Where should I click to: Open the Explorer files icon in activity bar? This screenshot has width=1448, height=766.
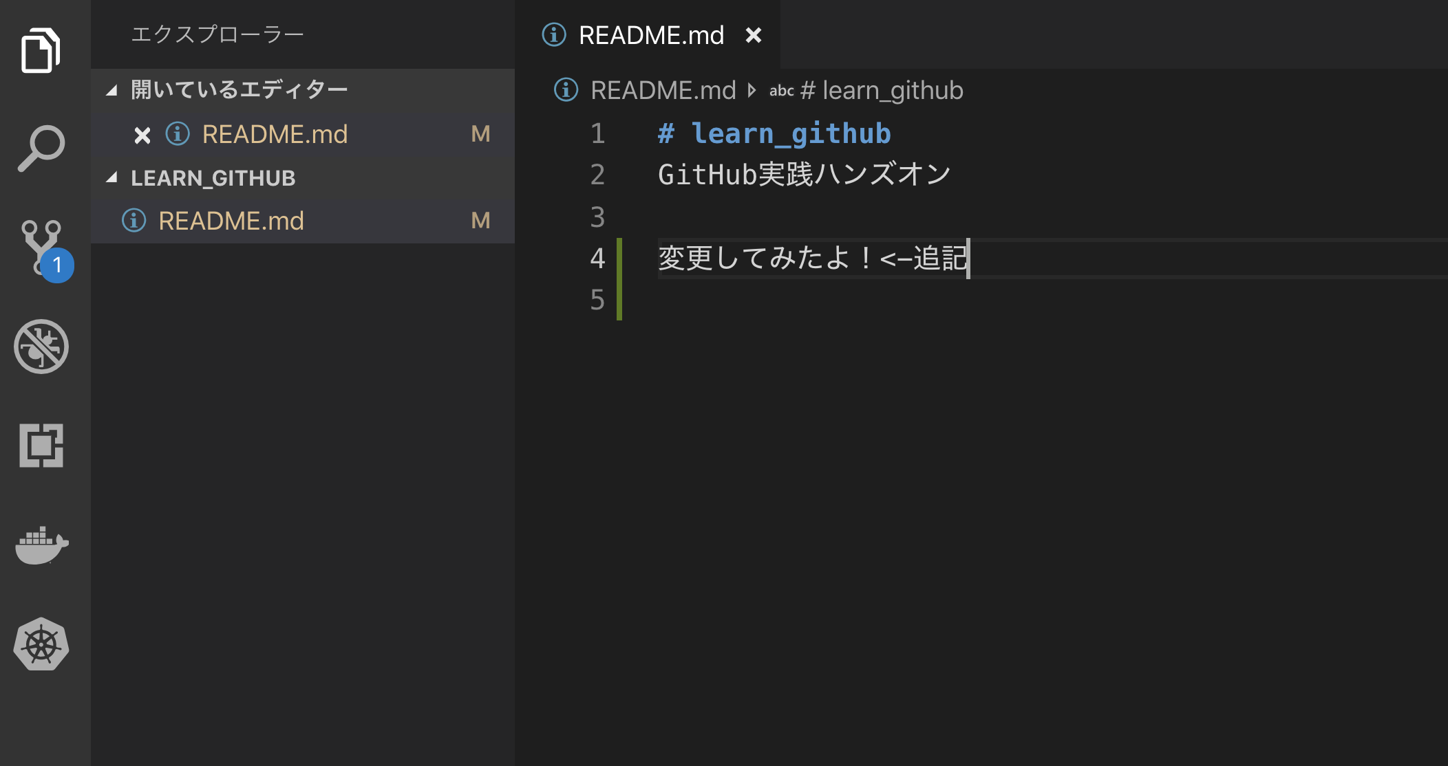tap(41, 50)
